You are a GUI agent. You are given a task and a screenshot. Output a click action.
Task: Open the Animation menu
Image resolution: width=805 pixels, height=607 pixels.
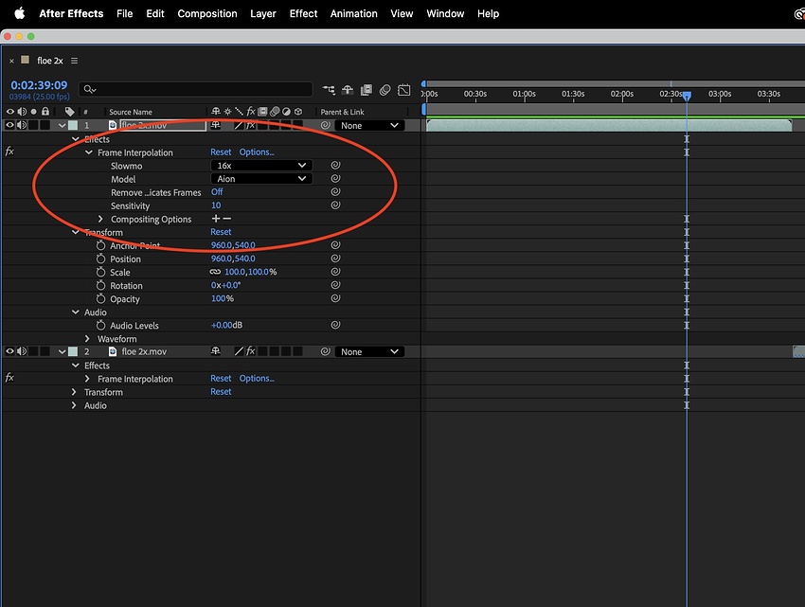(354, 13)
